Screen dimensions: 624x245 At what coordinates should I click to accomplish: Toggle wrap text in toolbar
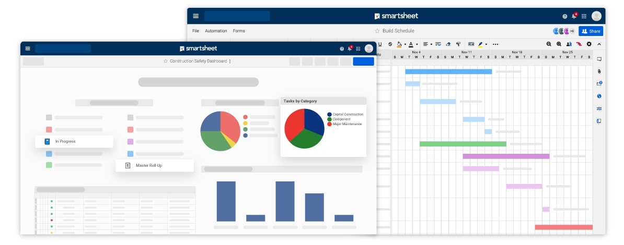point(438,44)
